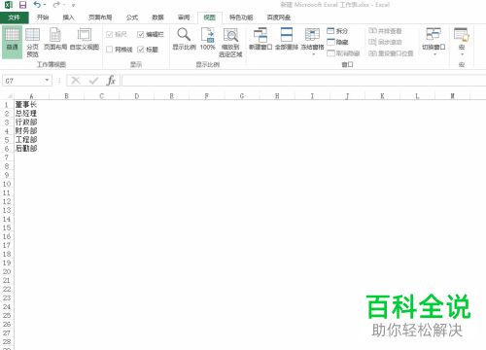Viewport: 486px width, 350px height.
Task: Click the Redo arrow icon
Action: tap(56, 5)
